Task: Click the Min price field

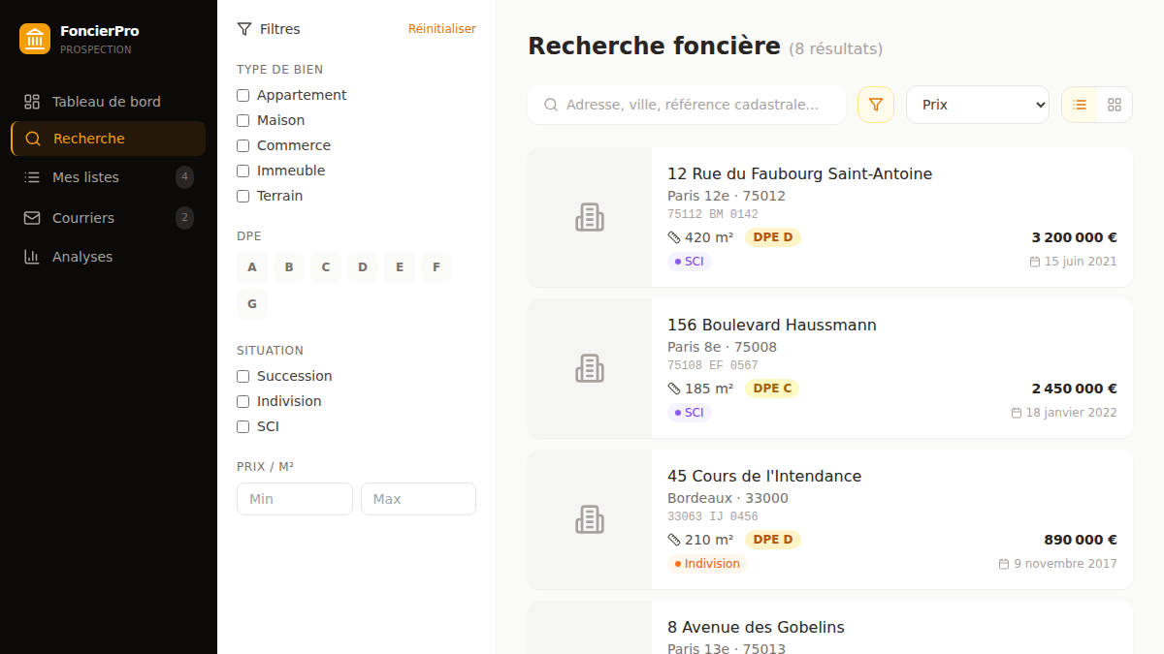Action: [295, 499]
